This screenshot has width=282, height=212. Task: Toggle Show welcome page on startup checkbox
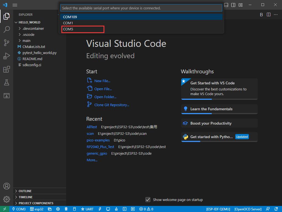click(148, 200)
